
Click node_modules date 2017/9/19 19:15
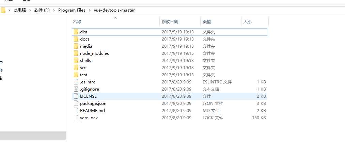[178, 53]
